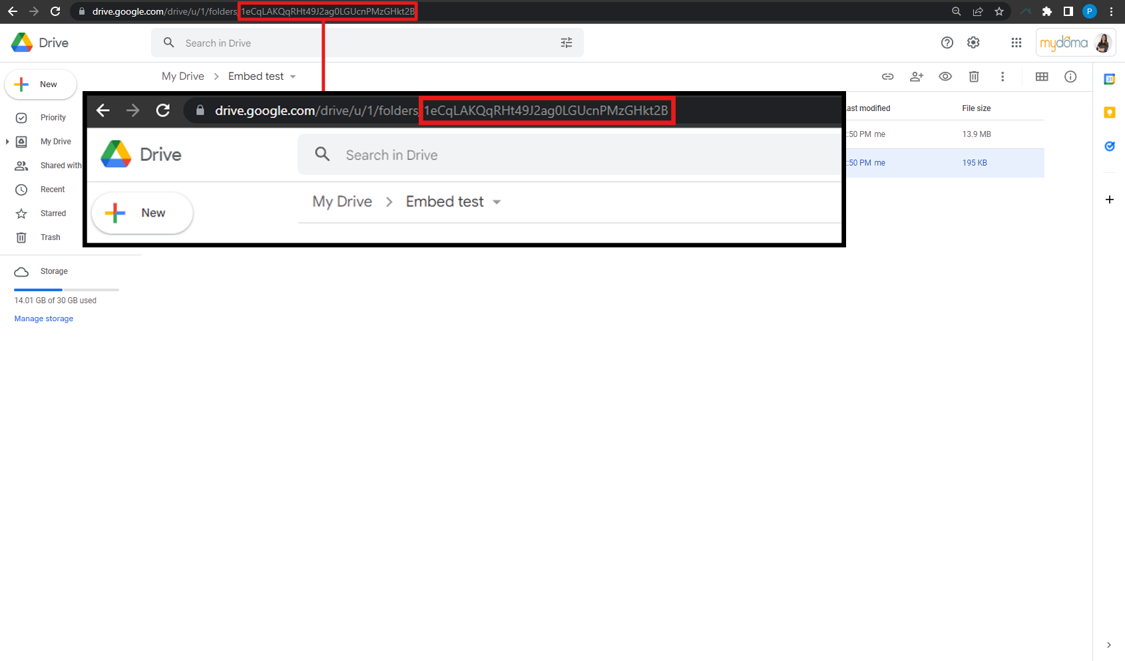Click the Get link icon
This screenshot has width=1125, height=661.
tap(888, 76)
